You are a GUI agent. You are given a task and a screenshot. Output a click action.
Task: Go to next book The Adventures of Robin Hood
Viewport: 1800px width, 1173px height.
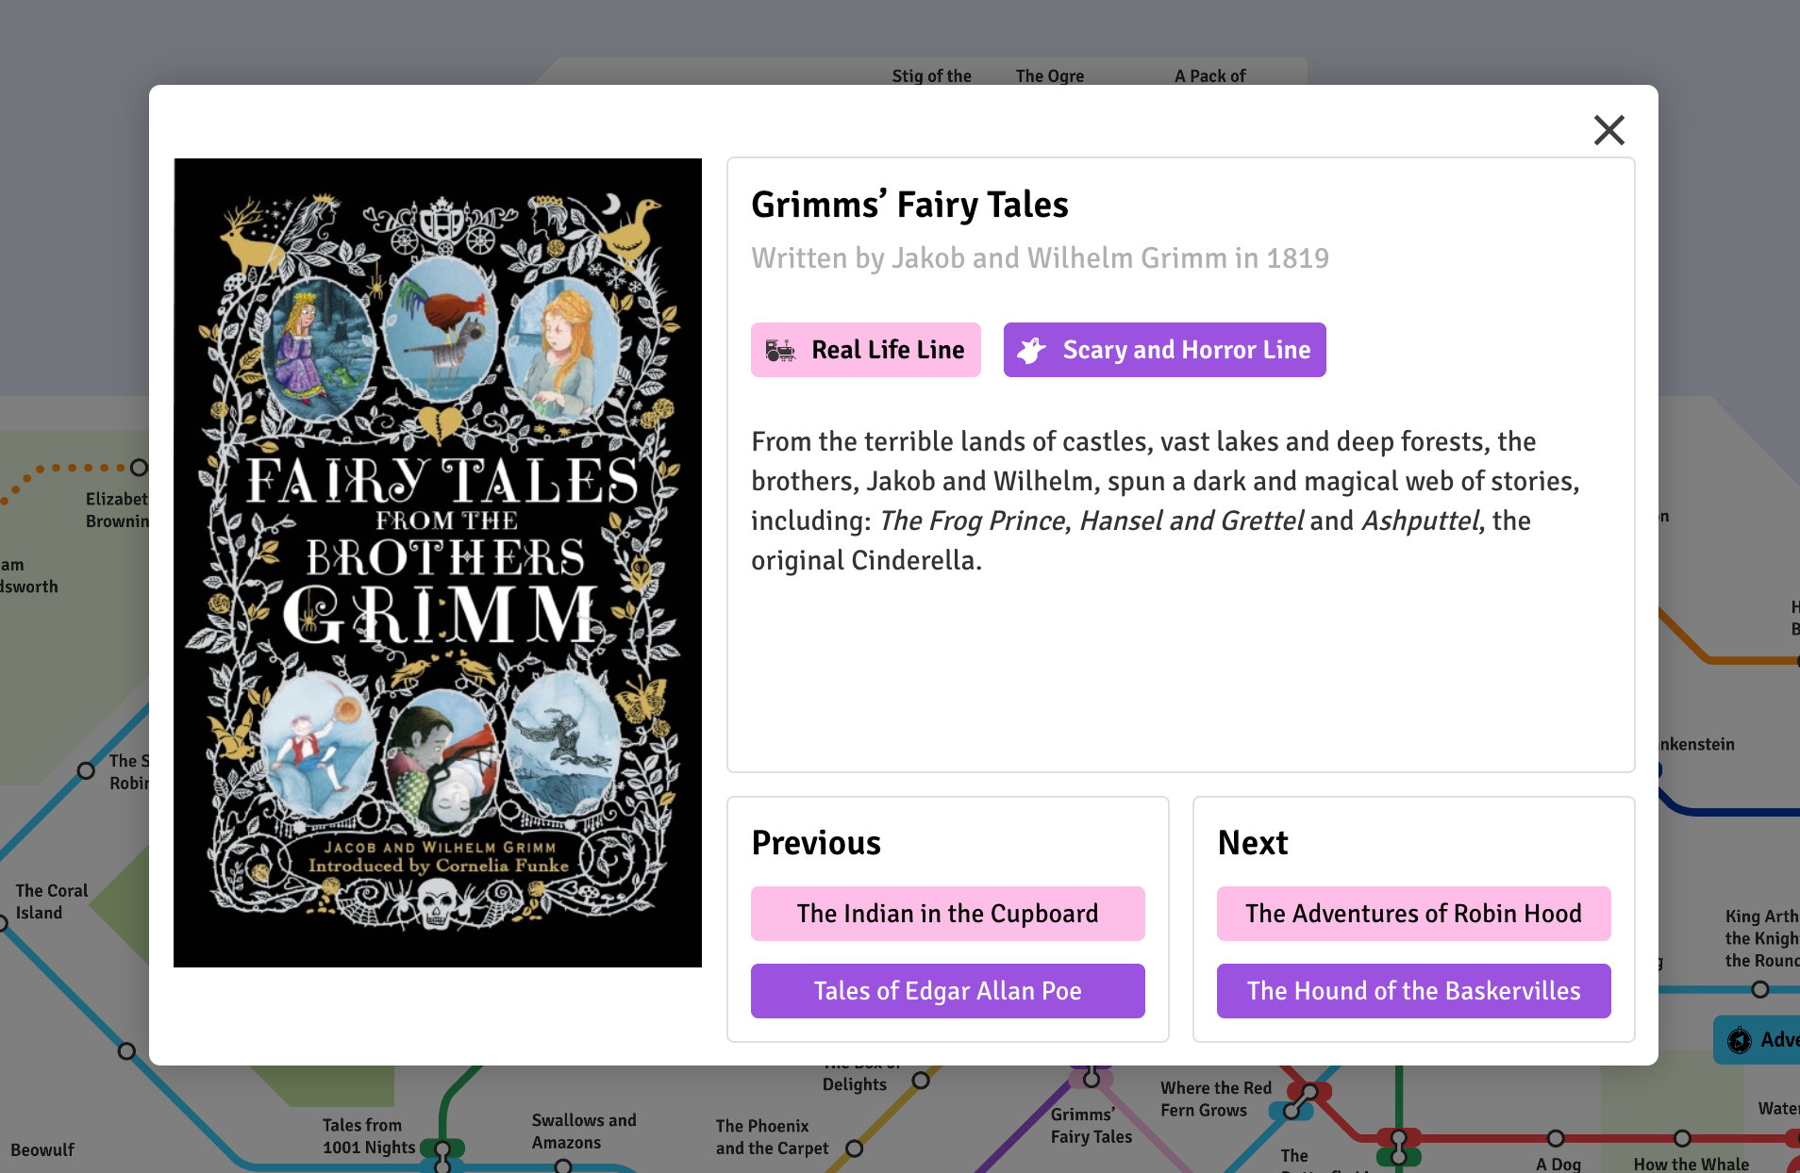1413,914
